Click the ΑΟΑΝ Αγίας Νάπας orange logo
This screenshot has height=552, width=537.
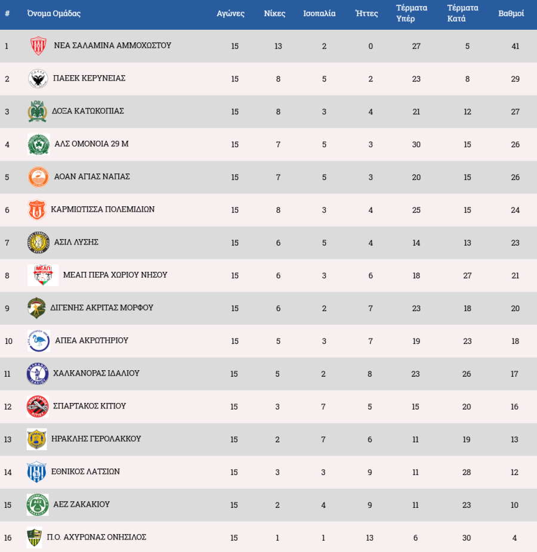(x=38, y=177)
